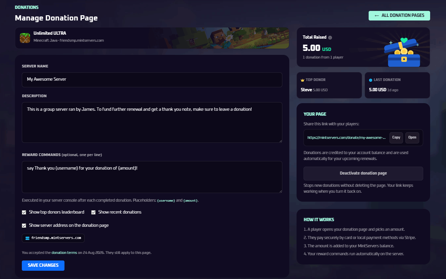Click the crown icon next to Top Donor
Screen dimensions: 446x279
(x=303, y=80)
